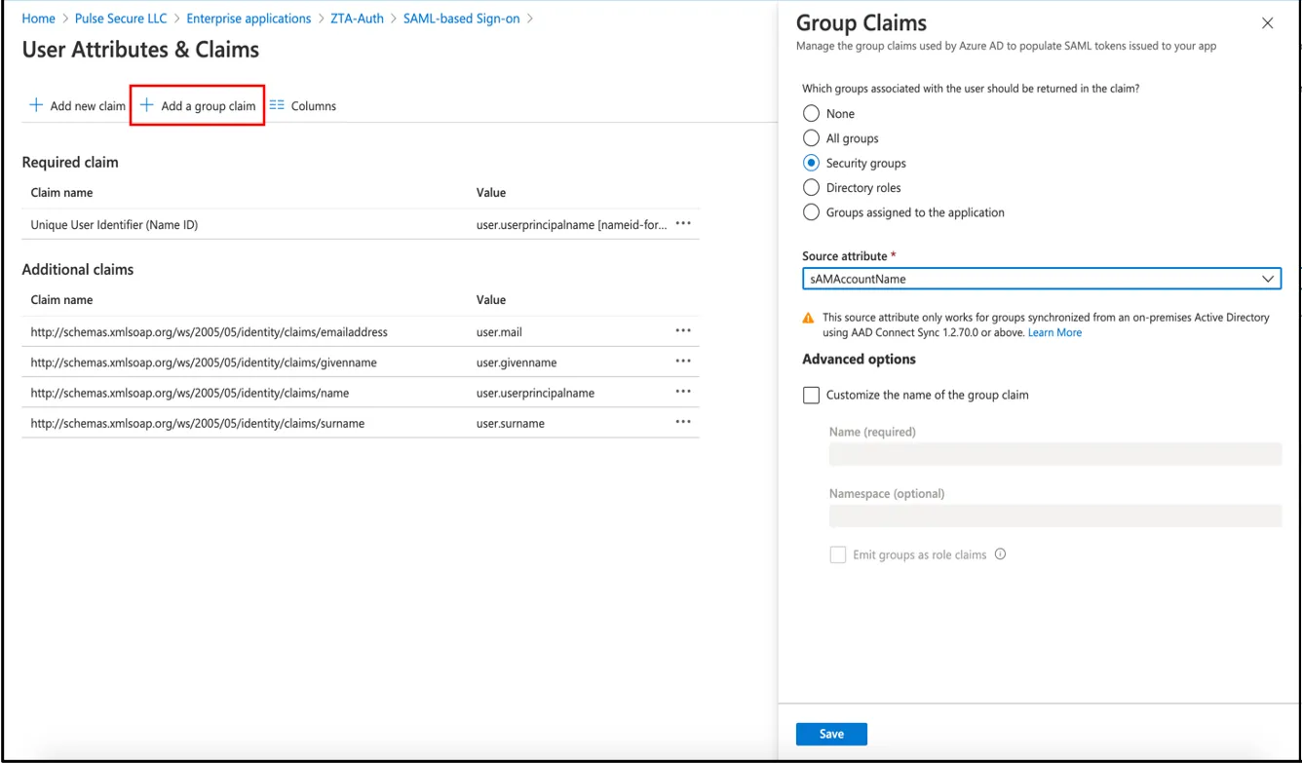This screenshot has height=763, width=1302.
Task: Open the Columns layout icon
Action: (x=277, y=105)
